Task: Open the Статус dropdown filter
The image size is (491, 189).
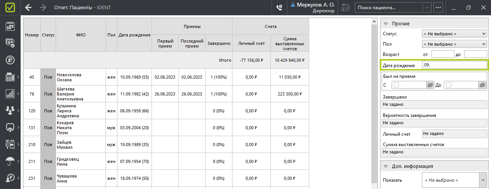Action: tap(454, 34)
